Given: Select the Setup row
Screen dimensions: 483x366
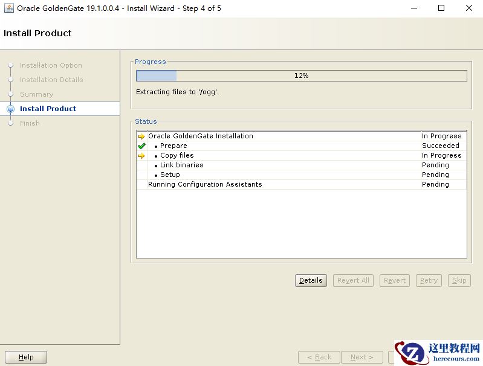Looking at the screenshot, I should (302, 175).
